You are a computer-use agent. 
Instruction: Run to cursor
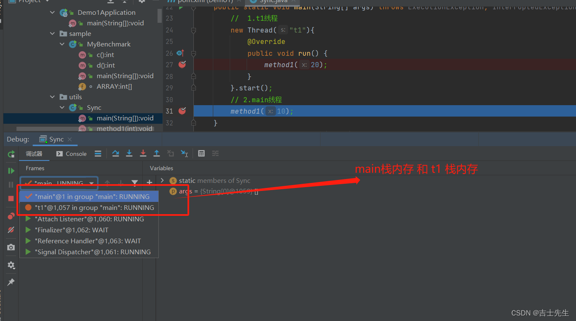pos(185,154)
